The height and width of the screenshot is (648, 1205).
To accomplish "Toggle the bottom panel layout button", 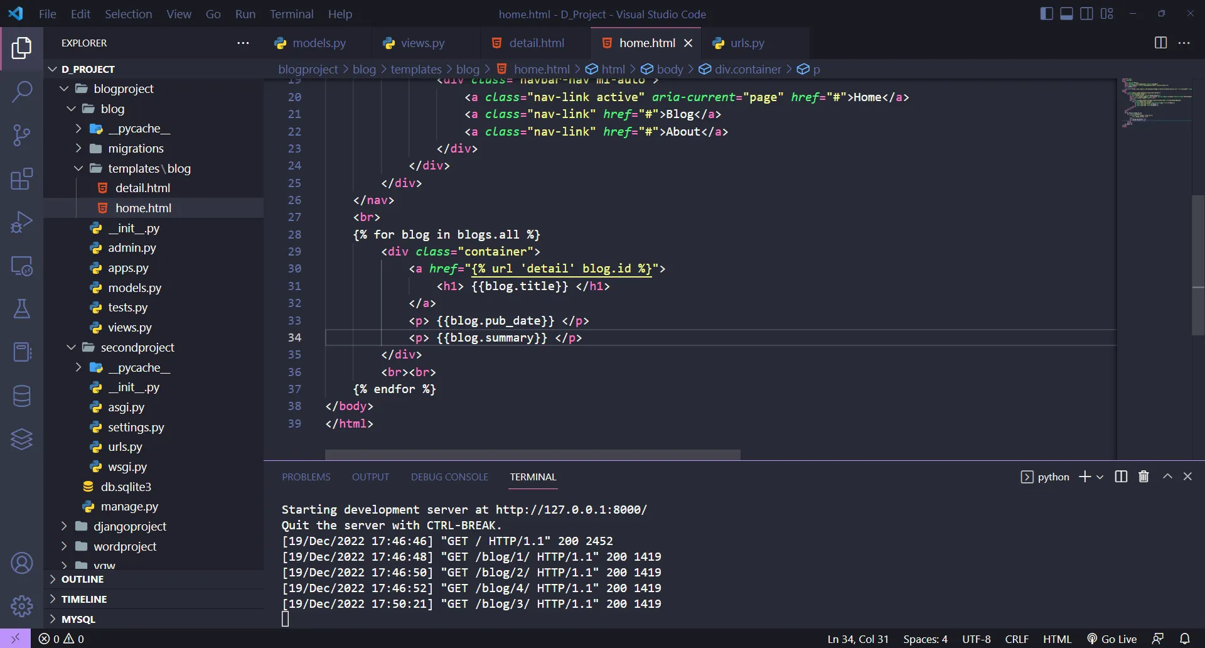I will coord(1066,14).
